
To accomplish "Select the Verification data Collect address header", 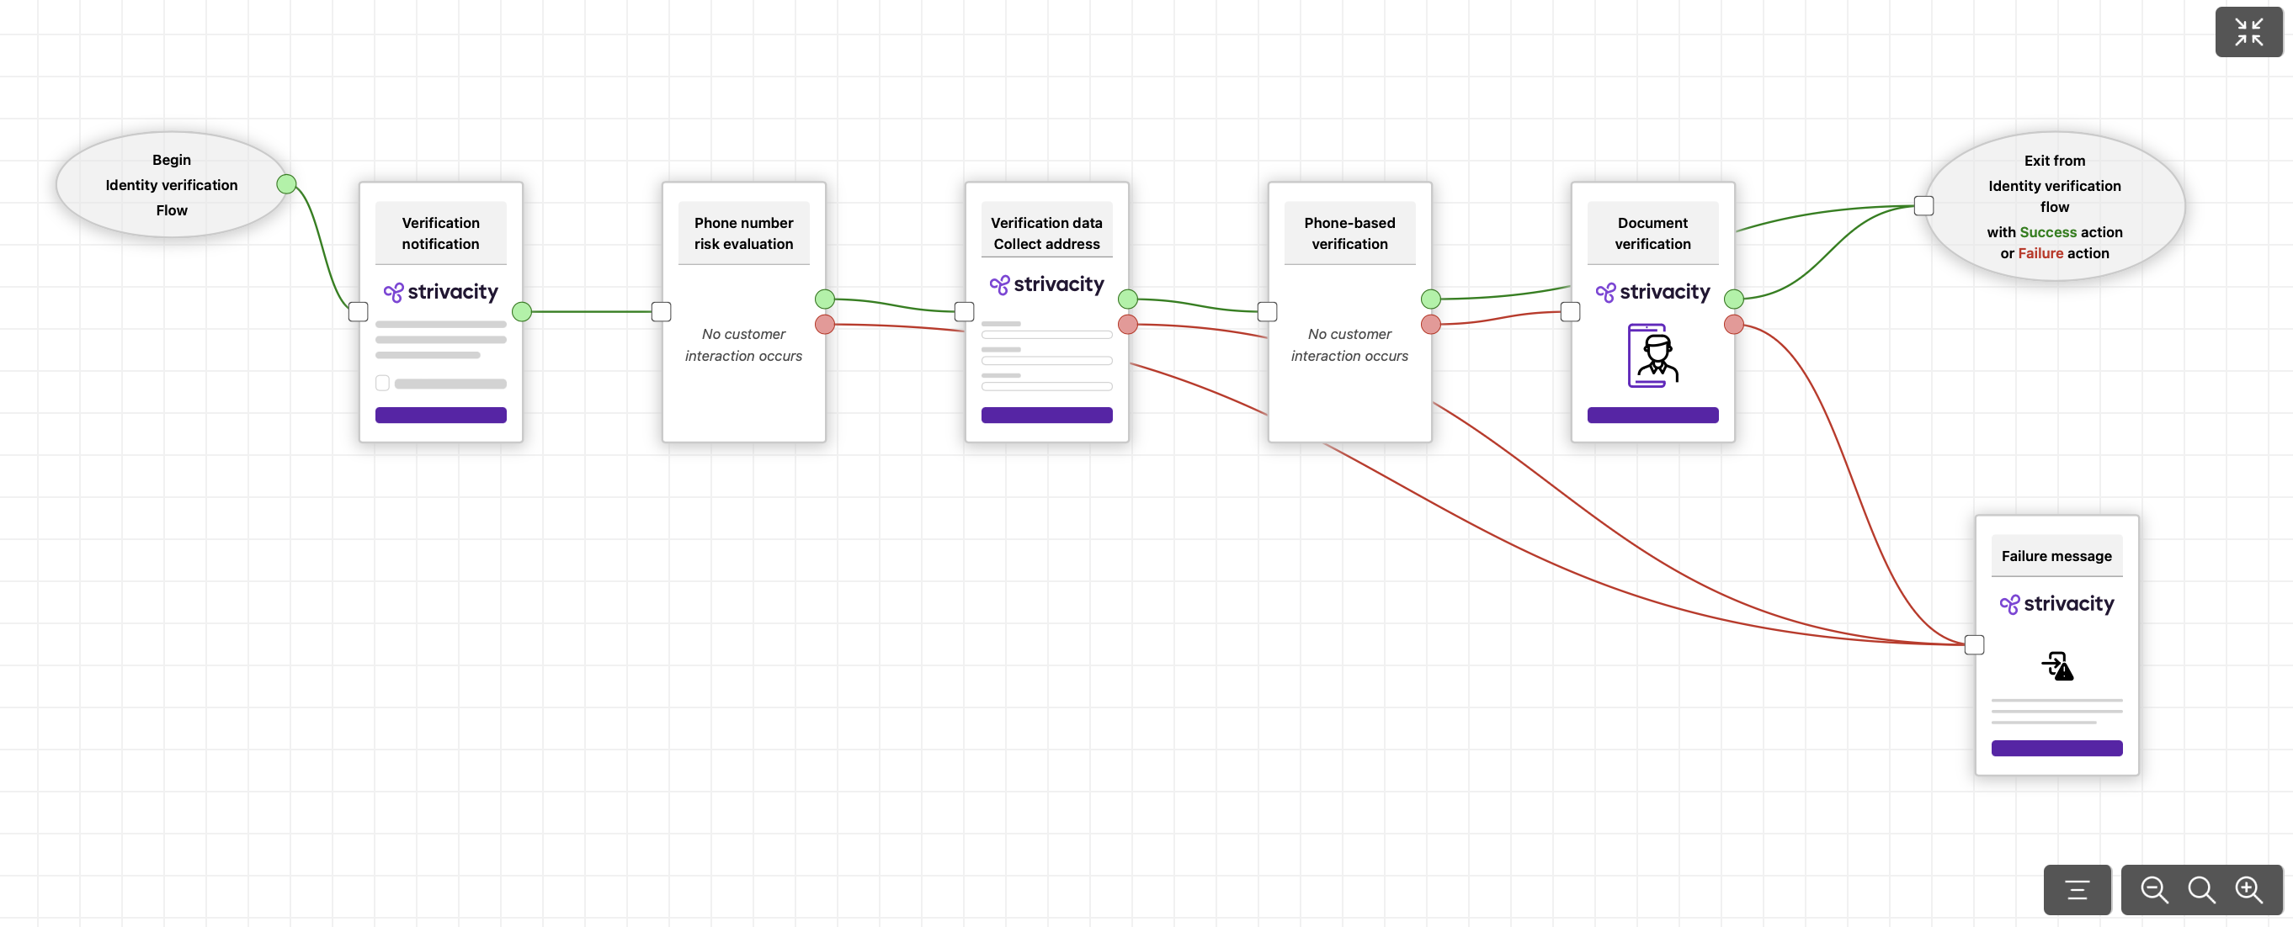I will (1047, 233).
